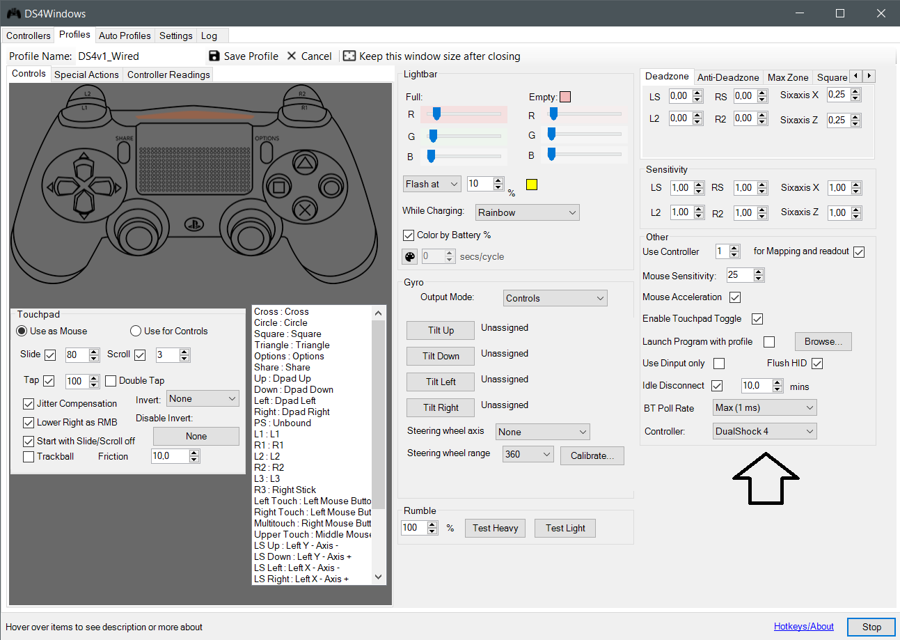The width and height of the screenshot is (900, 640).
Task: Enable Use Dinput only checkbox
Action: pyautogui.click(x=719, y=364)
